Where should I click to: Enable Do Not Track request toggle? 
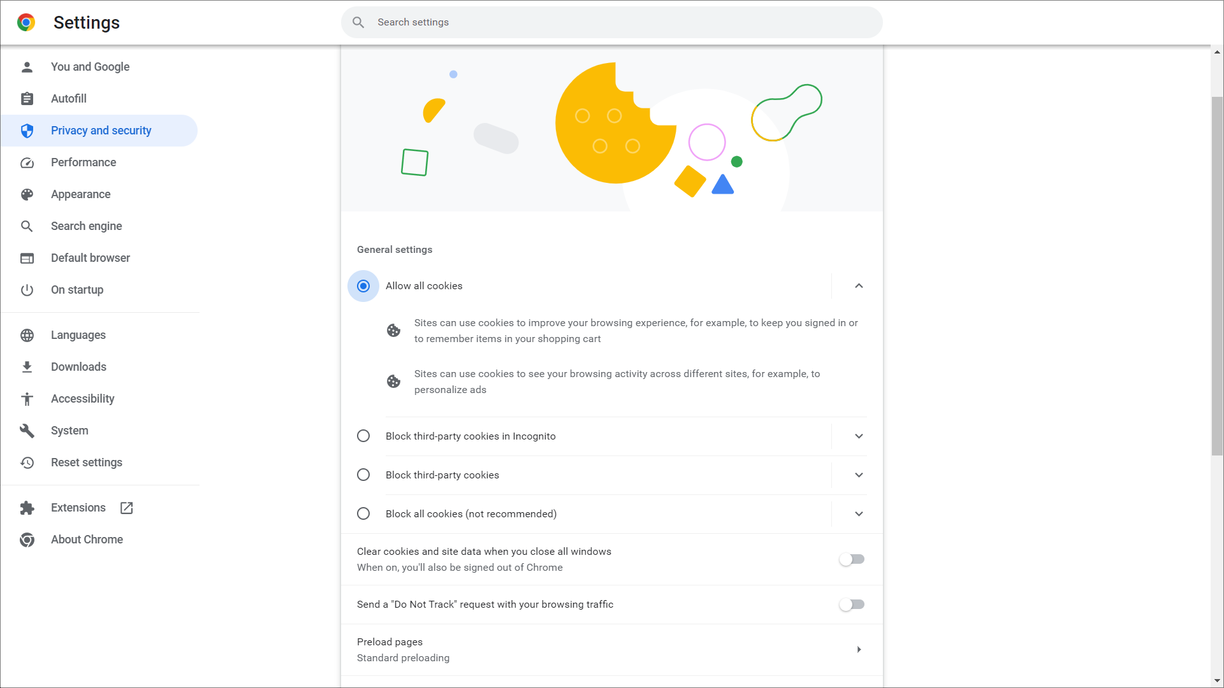(852, 605)
